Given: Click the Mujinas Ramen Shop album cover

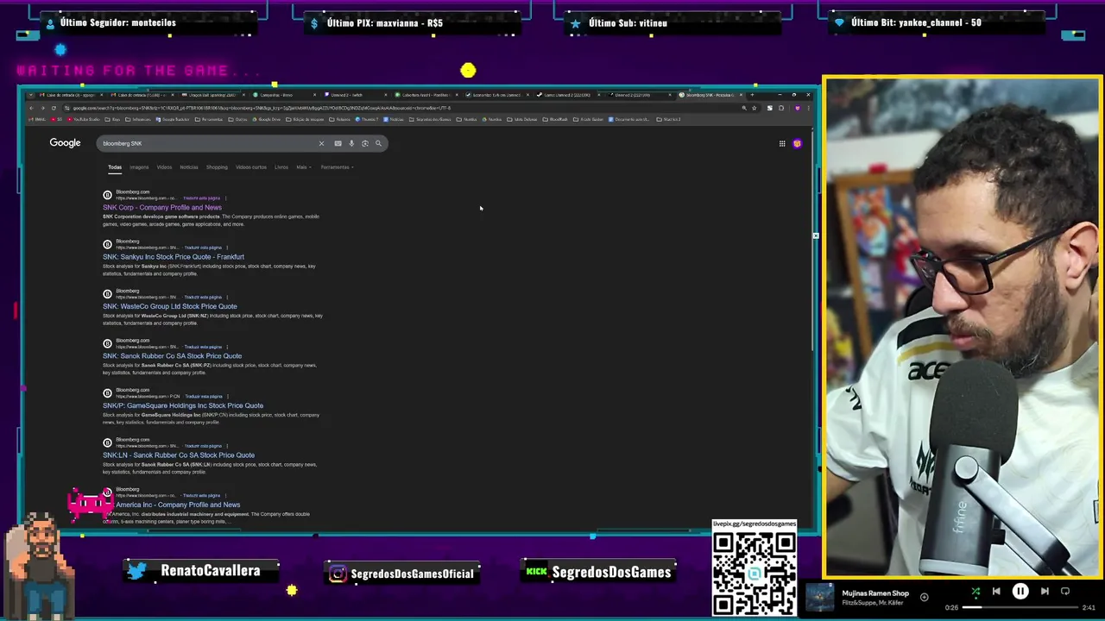Looking at the screenshot, I should [819, 597].
